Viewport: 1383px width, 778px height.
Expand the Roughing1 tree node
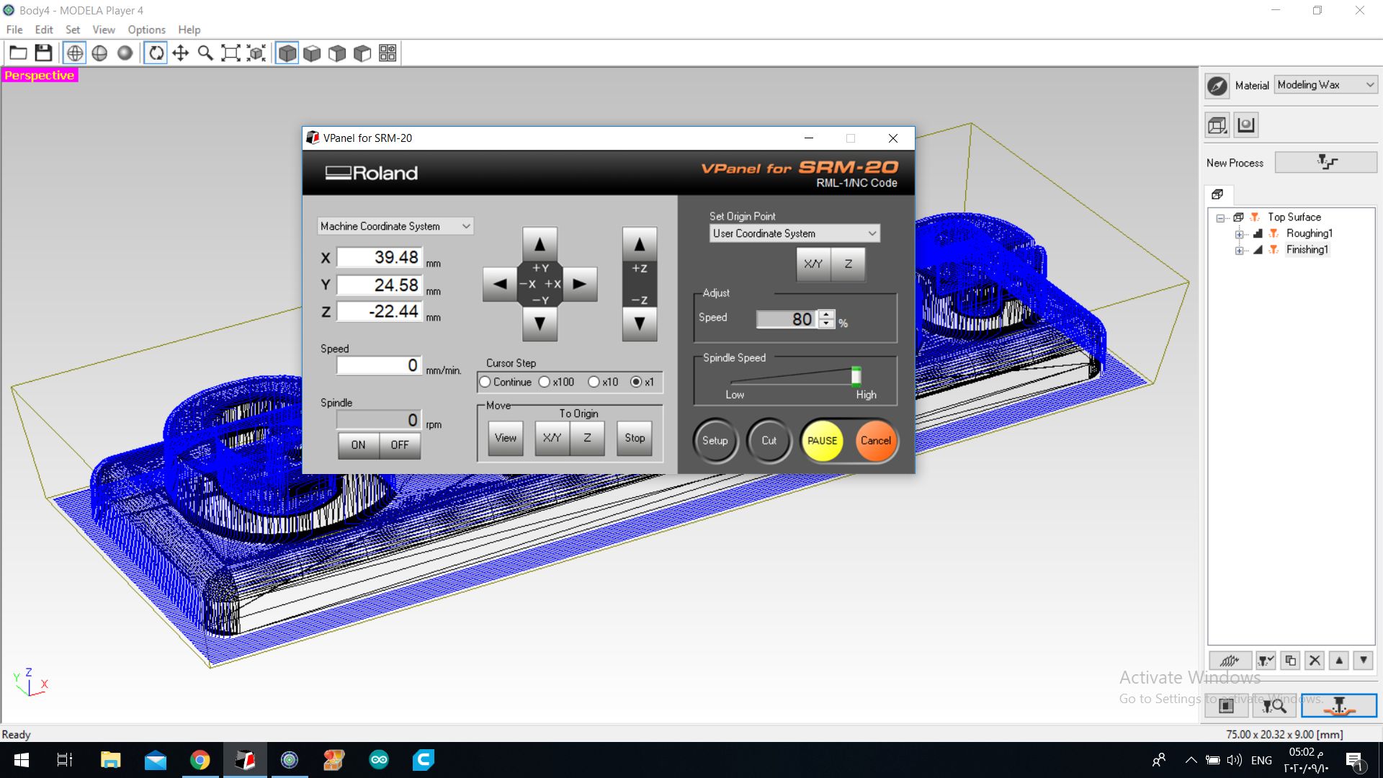click(1239, 234)
